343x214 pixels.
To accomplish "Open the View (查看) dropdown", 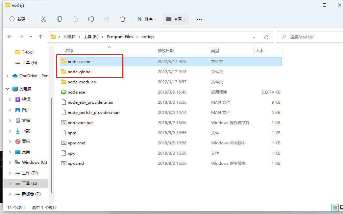I will click(176, 19).
